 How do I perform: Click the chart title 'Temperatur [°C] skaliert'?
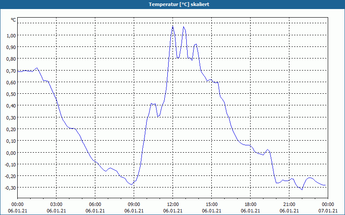click(179, 4)
